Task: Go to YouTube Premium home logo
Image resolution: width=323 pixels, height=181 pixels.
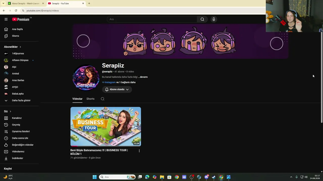Action: tap(21, 19)
